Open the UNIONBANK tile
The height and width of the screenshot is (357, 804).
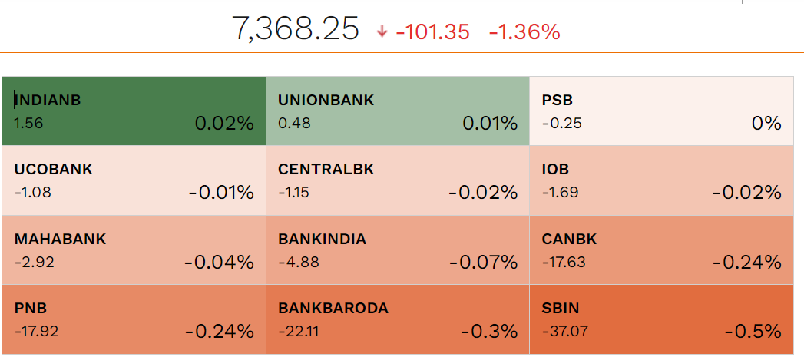click(x=397, y=111)
